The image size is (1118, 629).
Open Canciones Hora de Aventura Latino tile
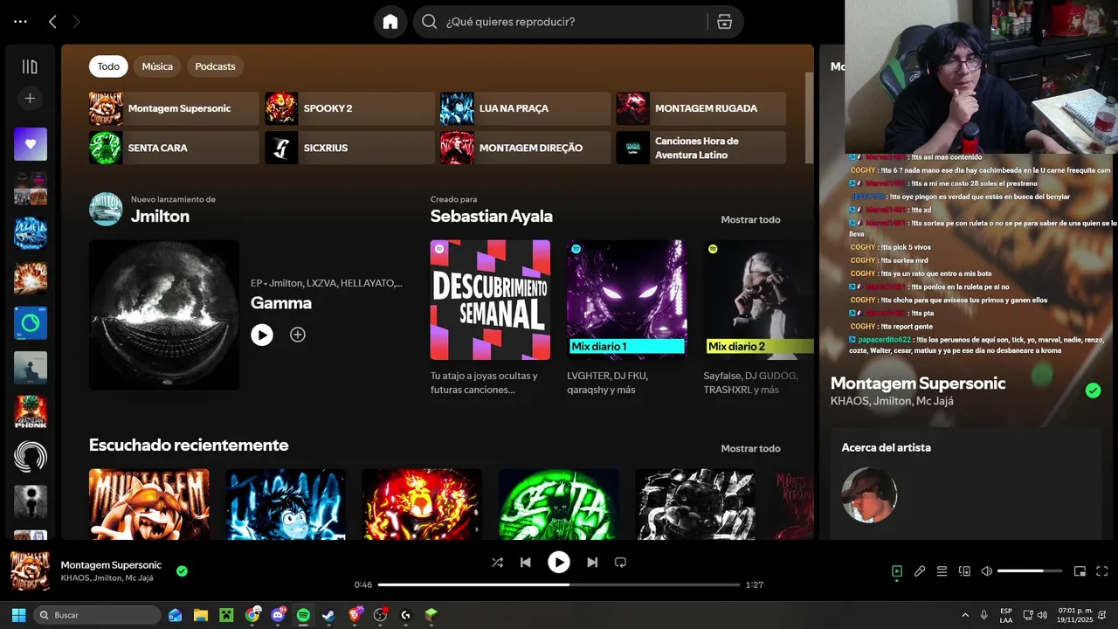(700, 148)
